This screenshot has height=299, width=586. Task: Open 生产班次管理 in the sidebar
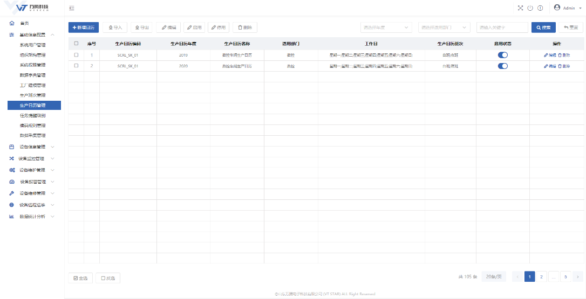click(x=32, y=95)
